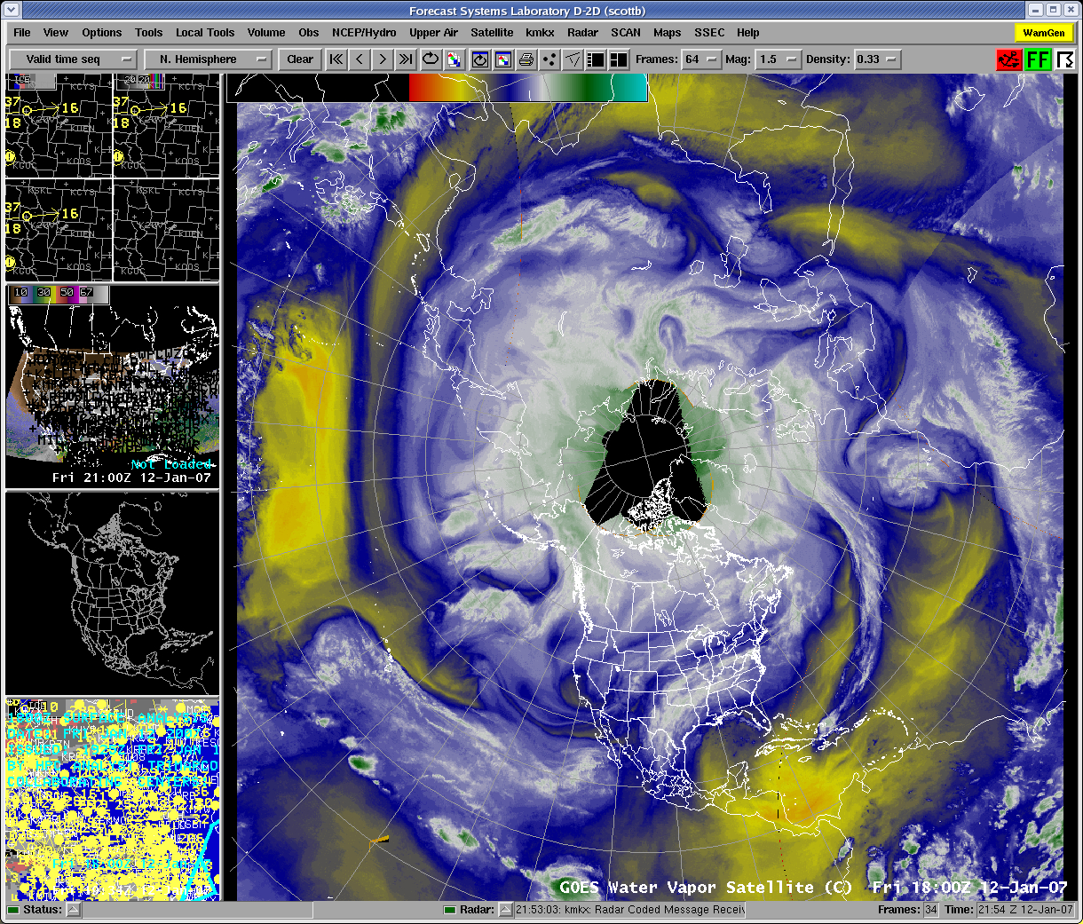Screen dimensions: 1083x924
Task: Switch to single-panel layout icon
Action: click(597, 59)
